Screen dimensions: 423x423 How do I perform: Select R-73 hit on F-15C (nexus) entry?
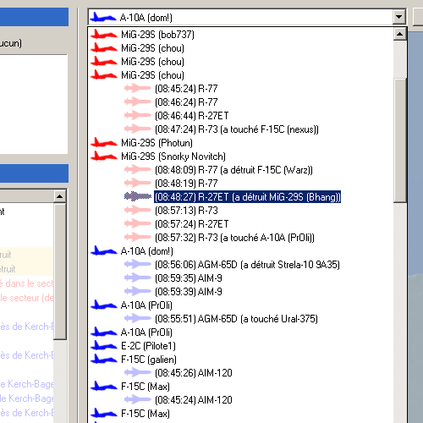tap(237, 129)
